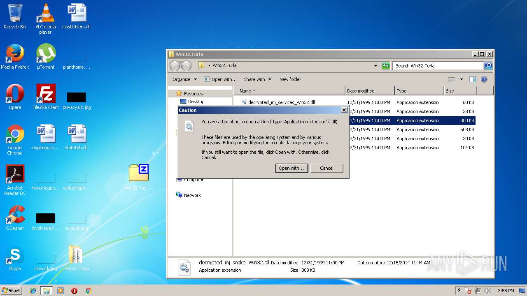Open statefeb.rtf desktop file
Screen dimensions: 527x296
(77, 137)
